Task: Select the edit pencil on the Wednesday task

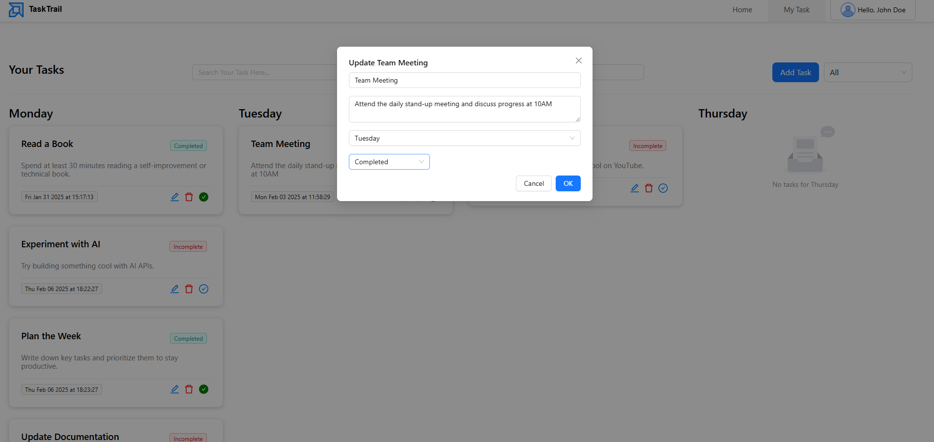Action: [x=634, y=188]
